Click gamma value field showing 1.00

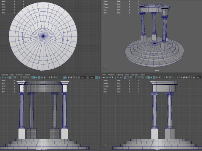92,78
